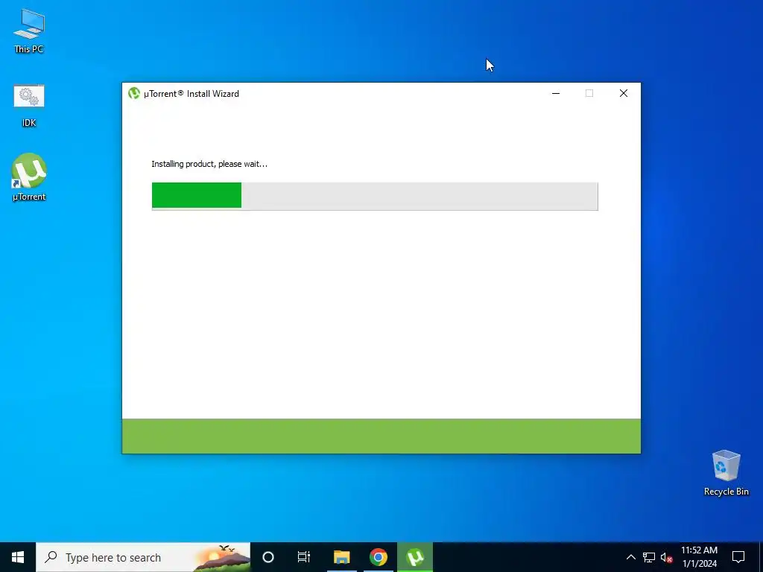Screen dimensions: 763x572
Task: Click the green installation progress bar
Action: pos(375,196)
